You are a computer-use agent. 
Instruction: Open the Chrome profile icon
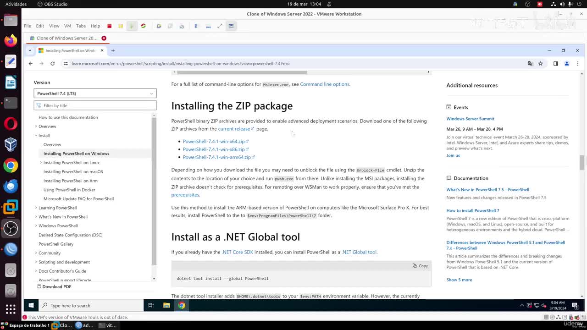(567, 64)
